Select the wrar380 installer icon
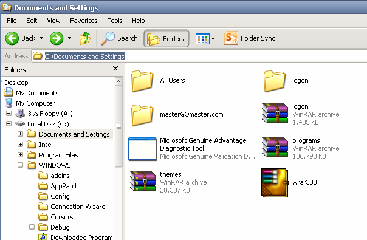Viewport: 367px width, 240px height. tap(275, 183)
